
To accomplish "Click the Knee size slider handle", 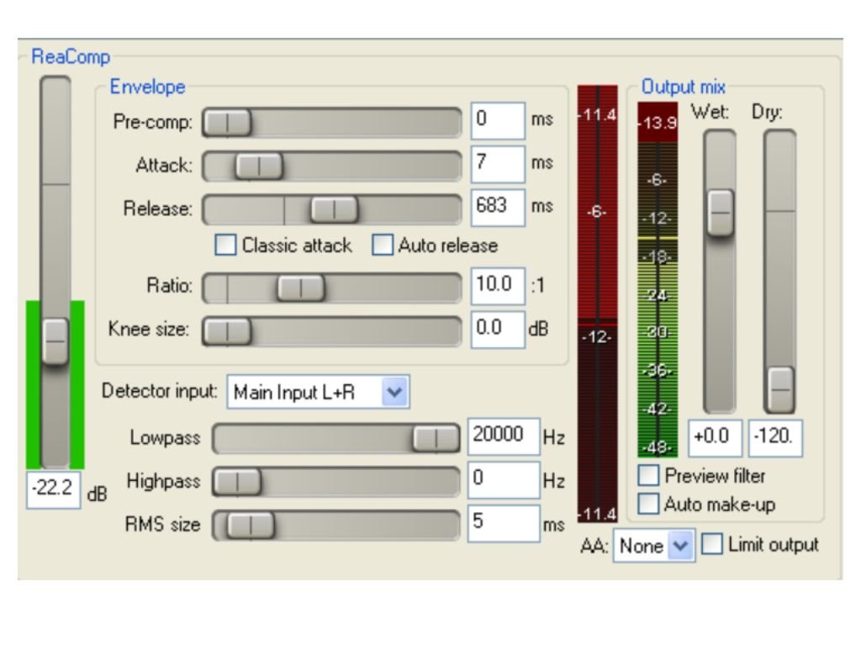I will 227,331.
